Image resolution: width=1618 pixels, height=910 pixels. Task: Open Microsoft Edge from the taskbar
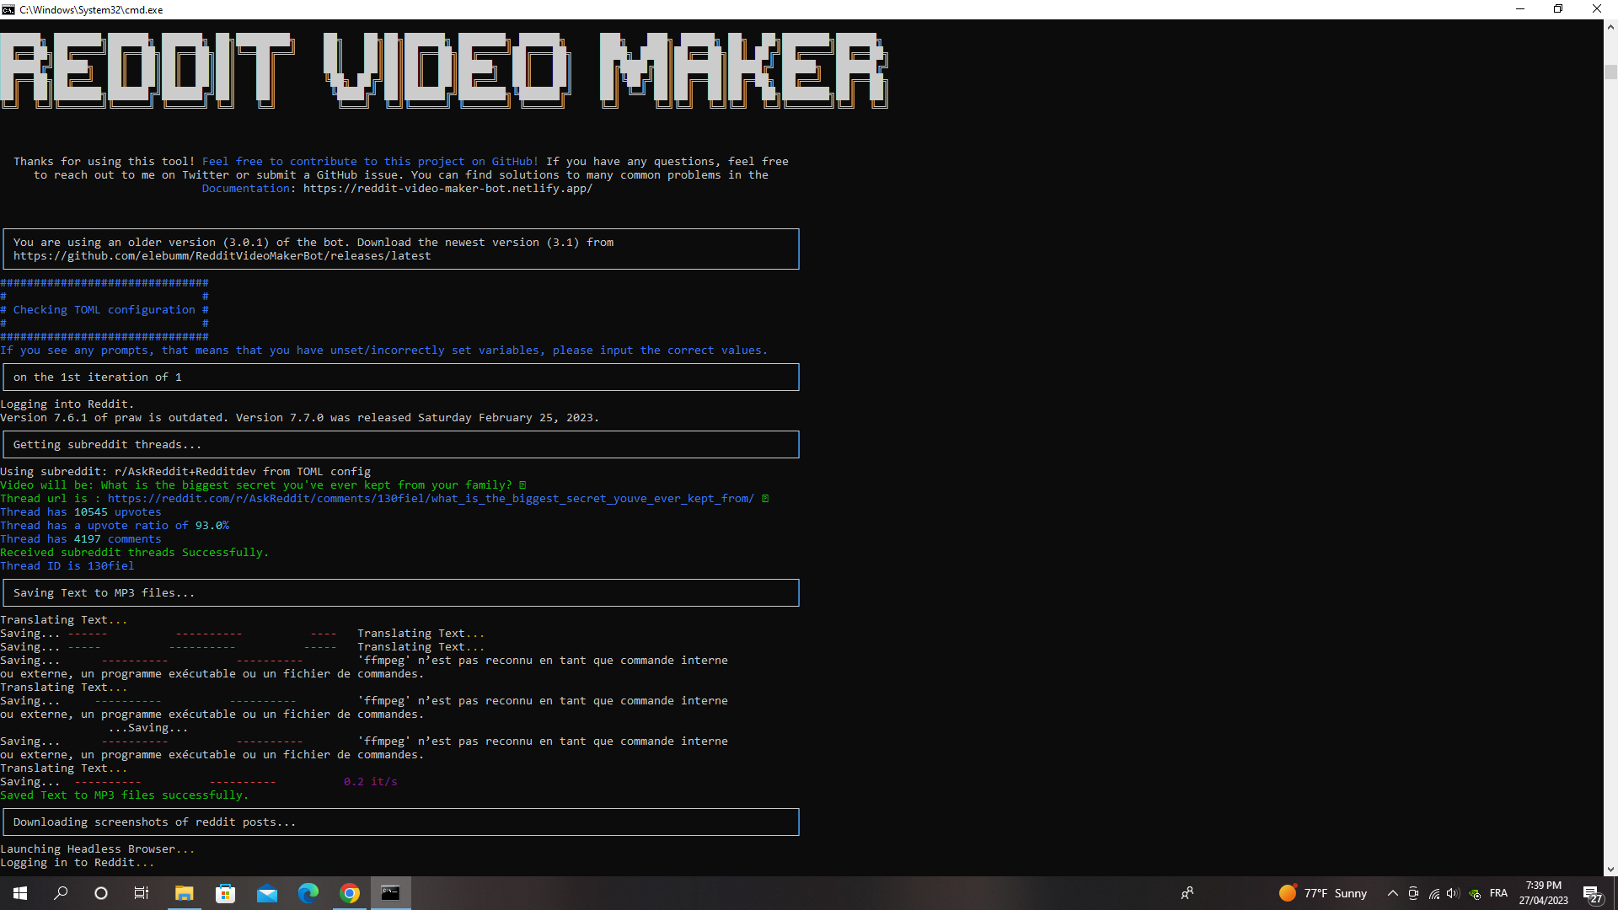tap(308, 892)
